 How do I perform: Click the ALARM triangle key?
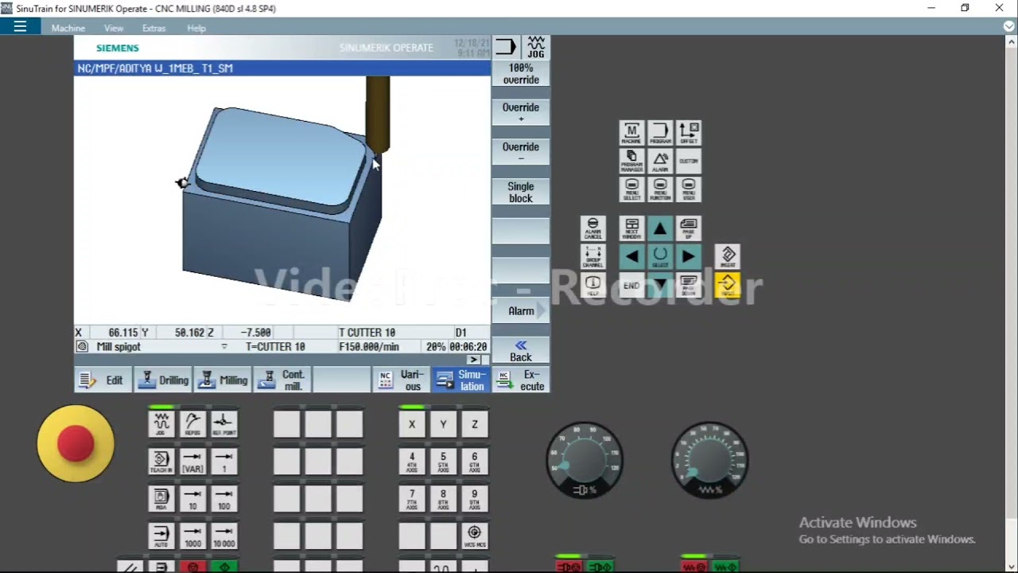(x=660, y=161)
